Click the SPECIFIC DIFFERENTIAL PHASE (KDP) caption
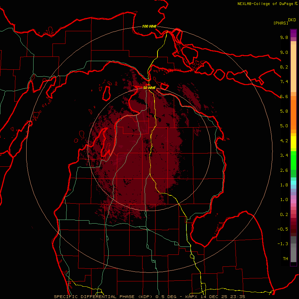The image size is (299, 299). [x=104, y=297]
